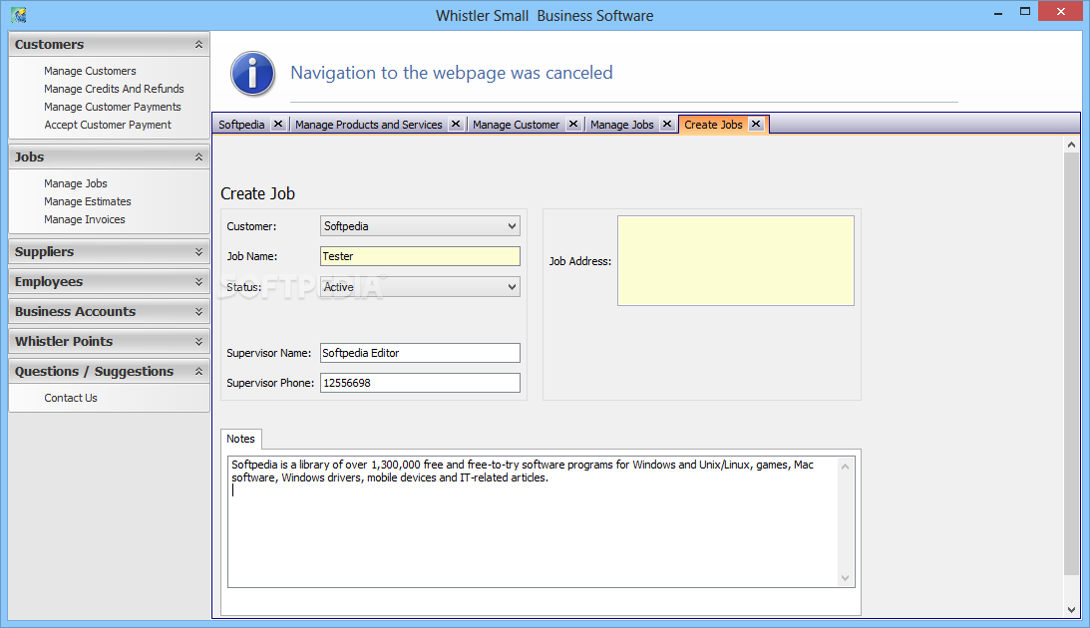Screen dimensions: 1090x628
Task: Click the Notes box scroll down arrow
Action: (x=846, y=578)
